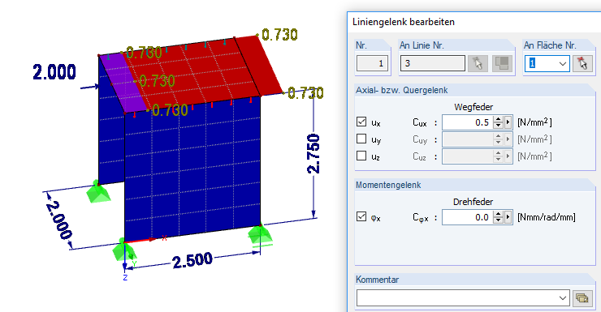Open the An Fläche Nr. dropdown
Screen dimensions: 601x312
coord(563,64)
